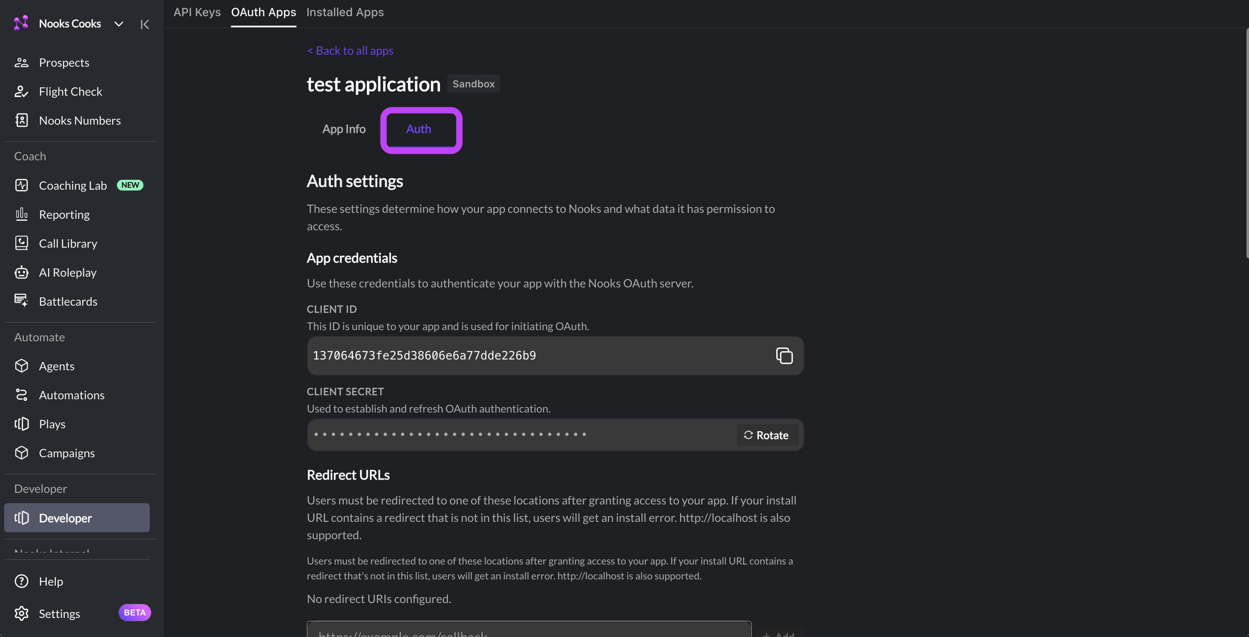
Task: Click the page vertical scrollbar
Action: [x=1247, y=143]
